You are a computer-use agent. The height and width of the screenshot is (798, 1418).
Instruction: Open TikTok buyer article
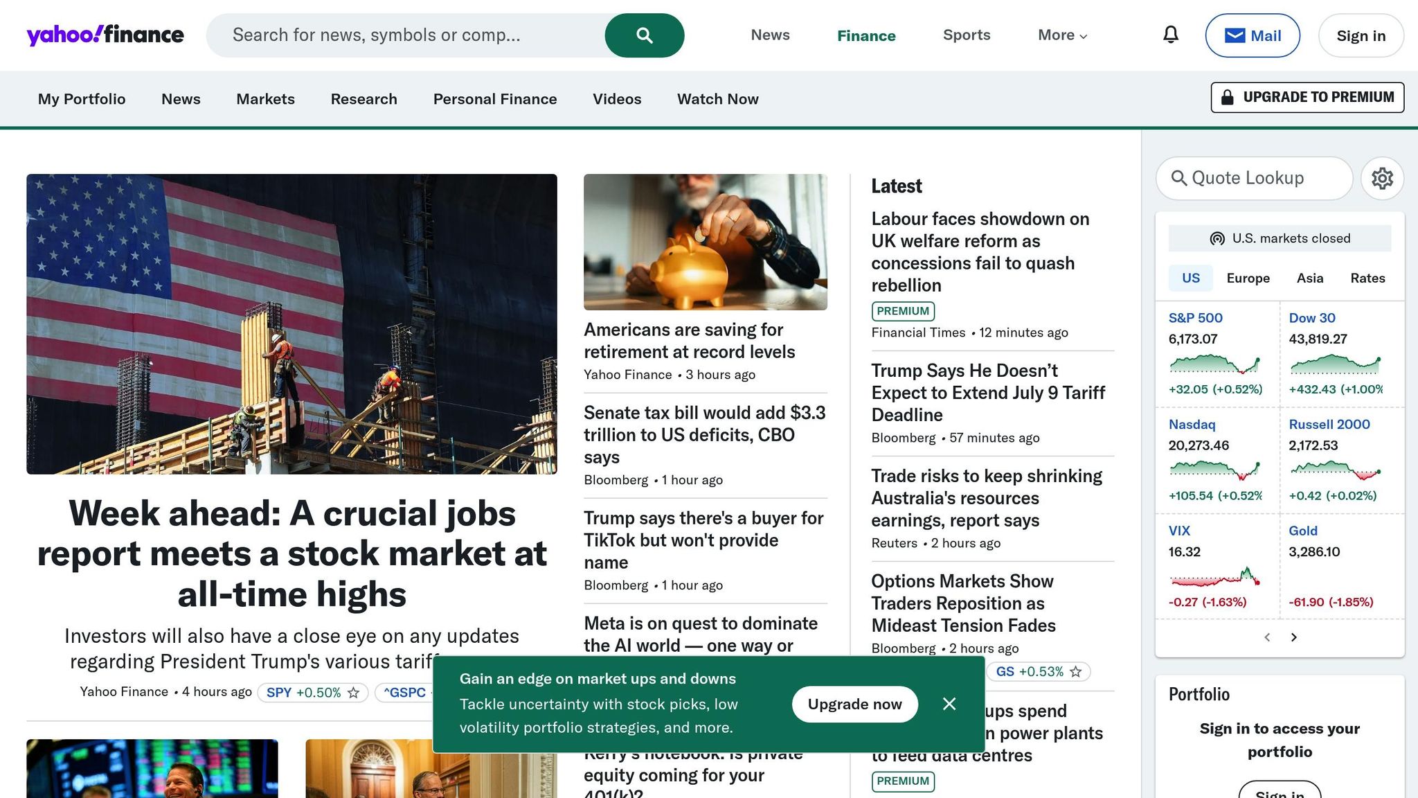703,540
